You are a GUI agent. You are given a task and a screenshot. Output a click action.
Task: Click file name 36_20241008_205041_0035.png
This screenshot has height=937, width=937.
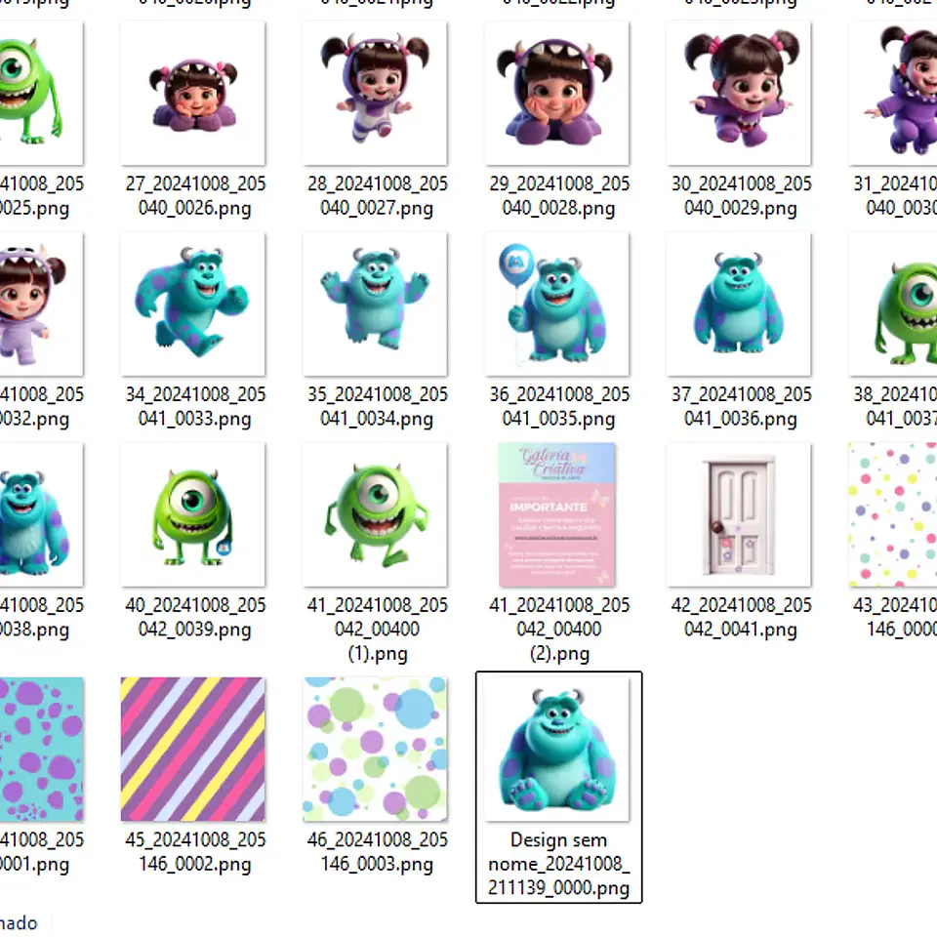click(x=559, y=406)
